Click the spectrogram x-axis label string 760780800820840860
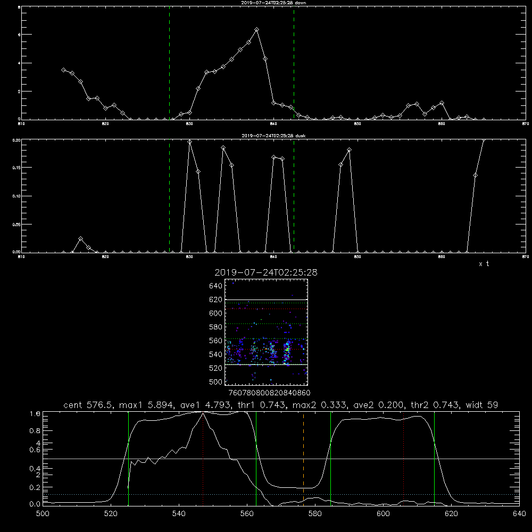This screenshot has height=532, width=532. pos(269,393)
